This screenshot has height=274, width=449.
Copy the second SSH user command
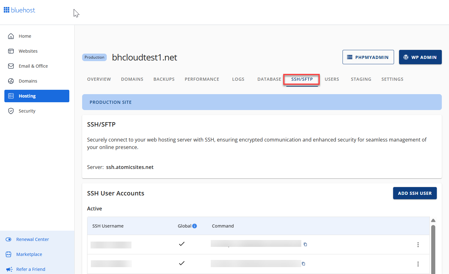(x=303, y=264)
